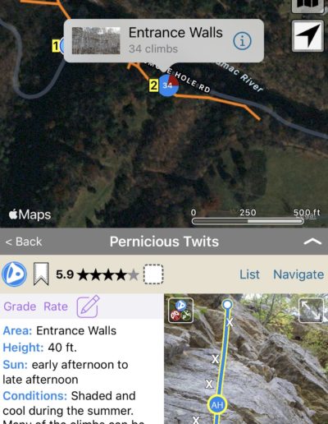Tap the info icon for Entrance Walls

coord(242,41)
